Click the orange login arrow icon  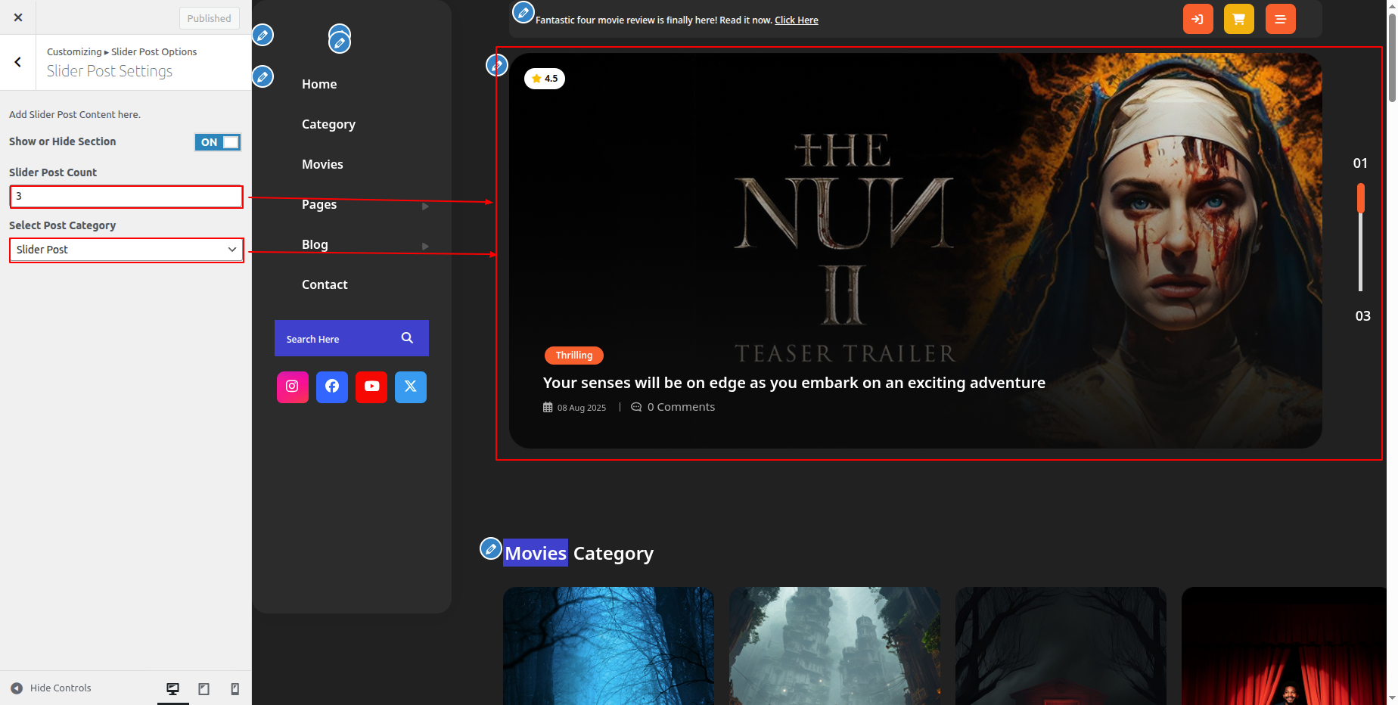pyautogui.click(x=1198, y=20)
